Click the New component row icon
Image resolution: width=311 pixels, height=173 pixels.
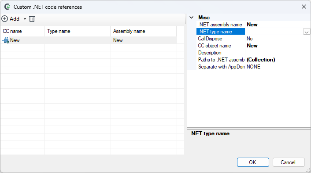(6, 40)
